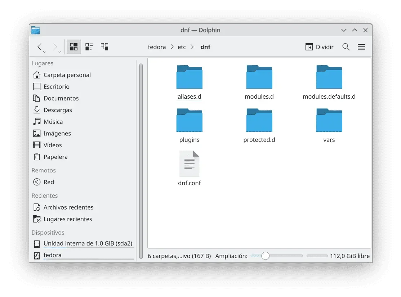This screenshot has width=401, height=297.
Task: Click the Dolphin window icon in title bar
Action: click(x=36, y=30)
